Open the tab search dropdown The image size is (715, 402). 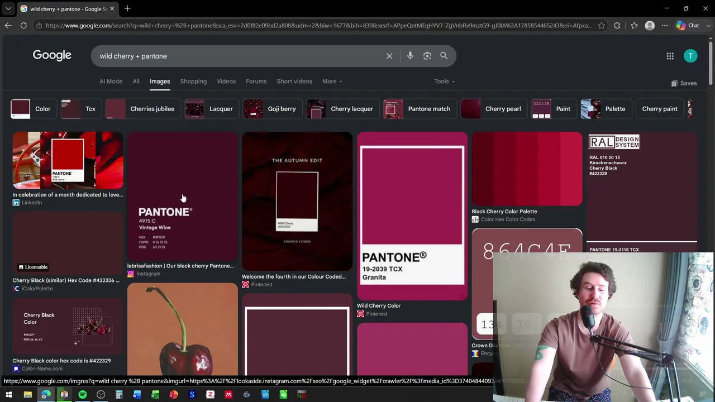[x=8, y=8]
